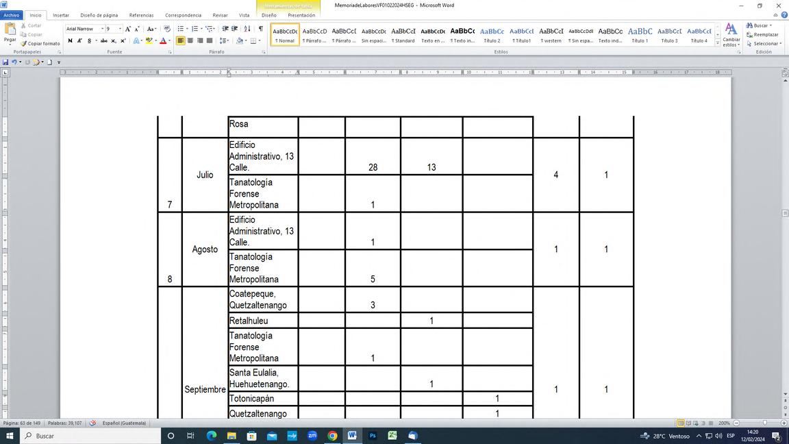Click the spell check status icon

click(x=92, y=423)
